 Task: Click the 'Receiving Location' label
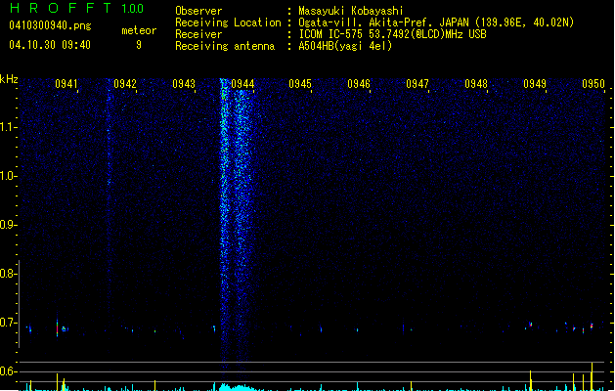click(x=228, y=22)
